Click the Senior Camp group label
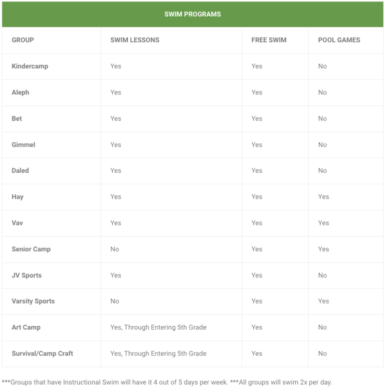Image resolution: width=385 pixels, height=390 pixels. pyautogui.click(x=31, y=249)
